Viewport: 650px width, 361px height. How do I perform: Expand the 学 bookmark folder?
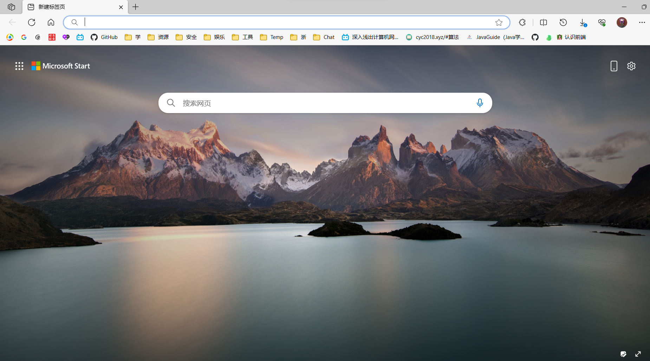[133, 37]
